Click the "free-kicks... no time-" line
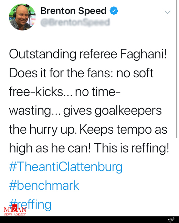179x223 pixels. pyautogui.click(x=65, y=92)
